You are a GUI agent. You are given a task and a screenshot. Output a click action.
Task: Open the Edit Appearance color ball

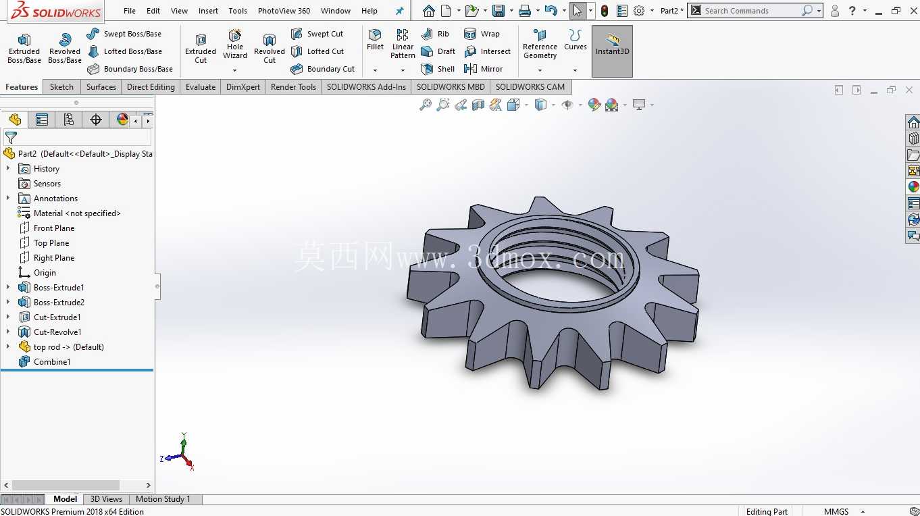594,105
